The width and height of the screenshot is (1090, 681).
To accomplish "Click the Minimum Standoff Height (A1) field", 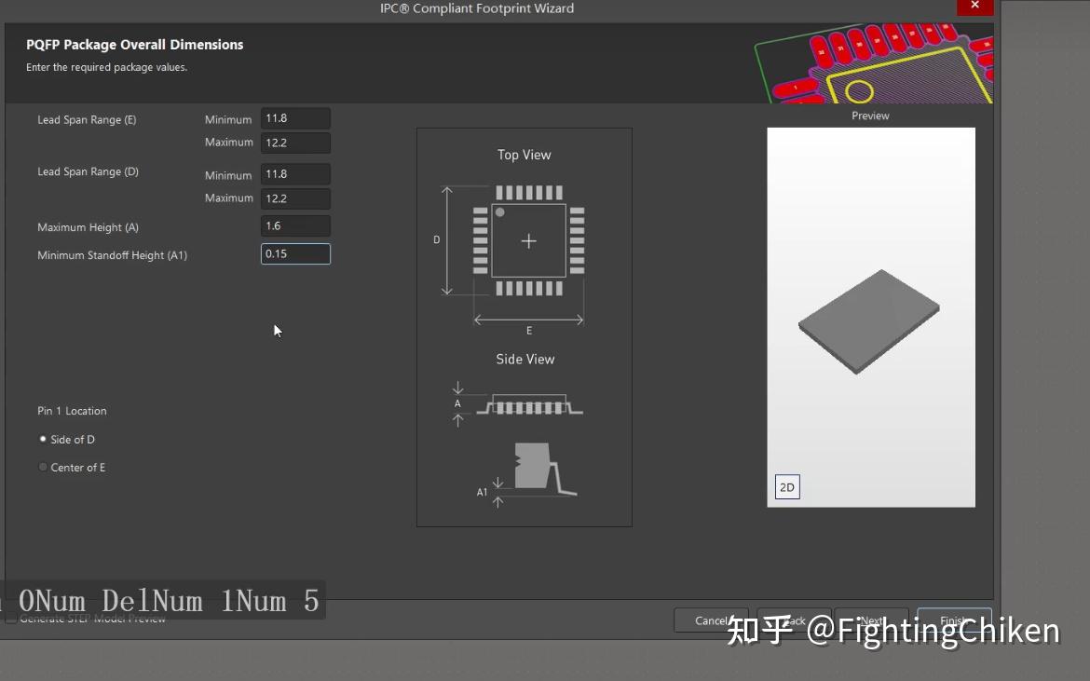I will (295, 253).
